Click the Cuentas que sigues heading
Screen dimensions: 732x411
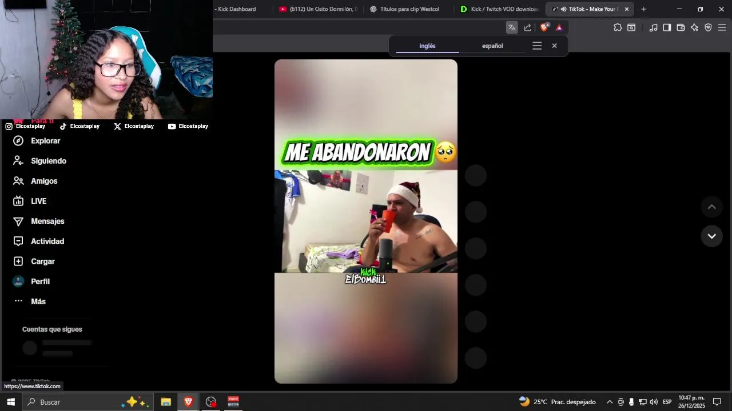pos(52,329)
